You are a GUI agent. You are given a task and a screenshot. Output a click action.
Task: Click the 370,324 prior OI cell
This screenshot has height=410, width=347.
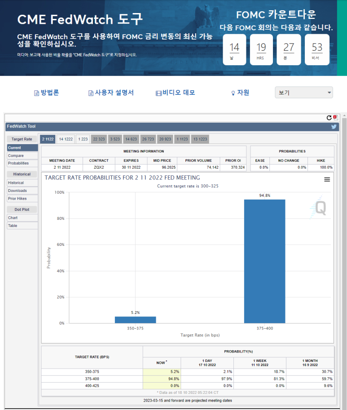(233, 167)
